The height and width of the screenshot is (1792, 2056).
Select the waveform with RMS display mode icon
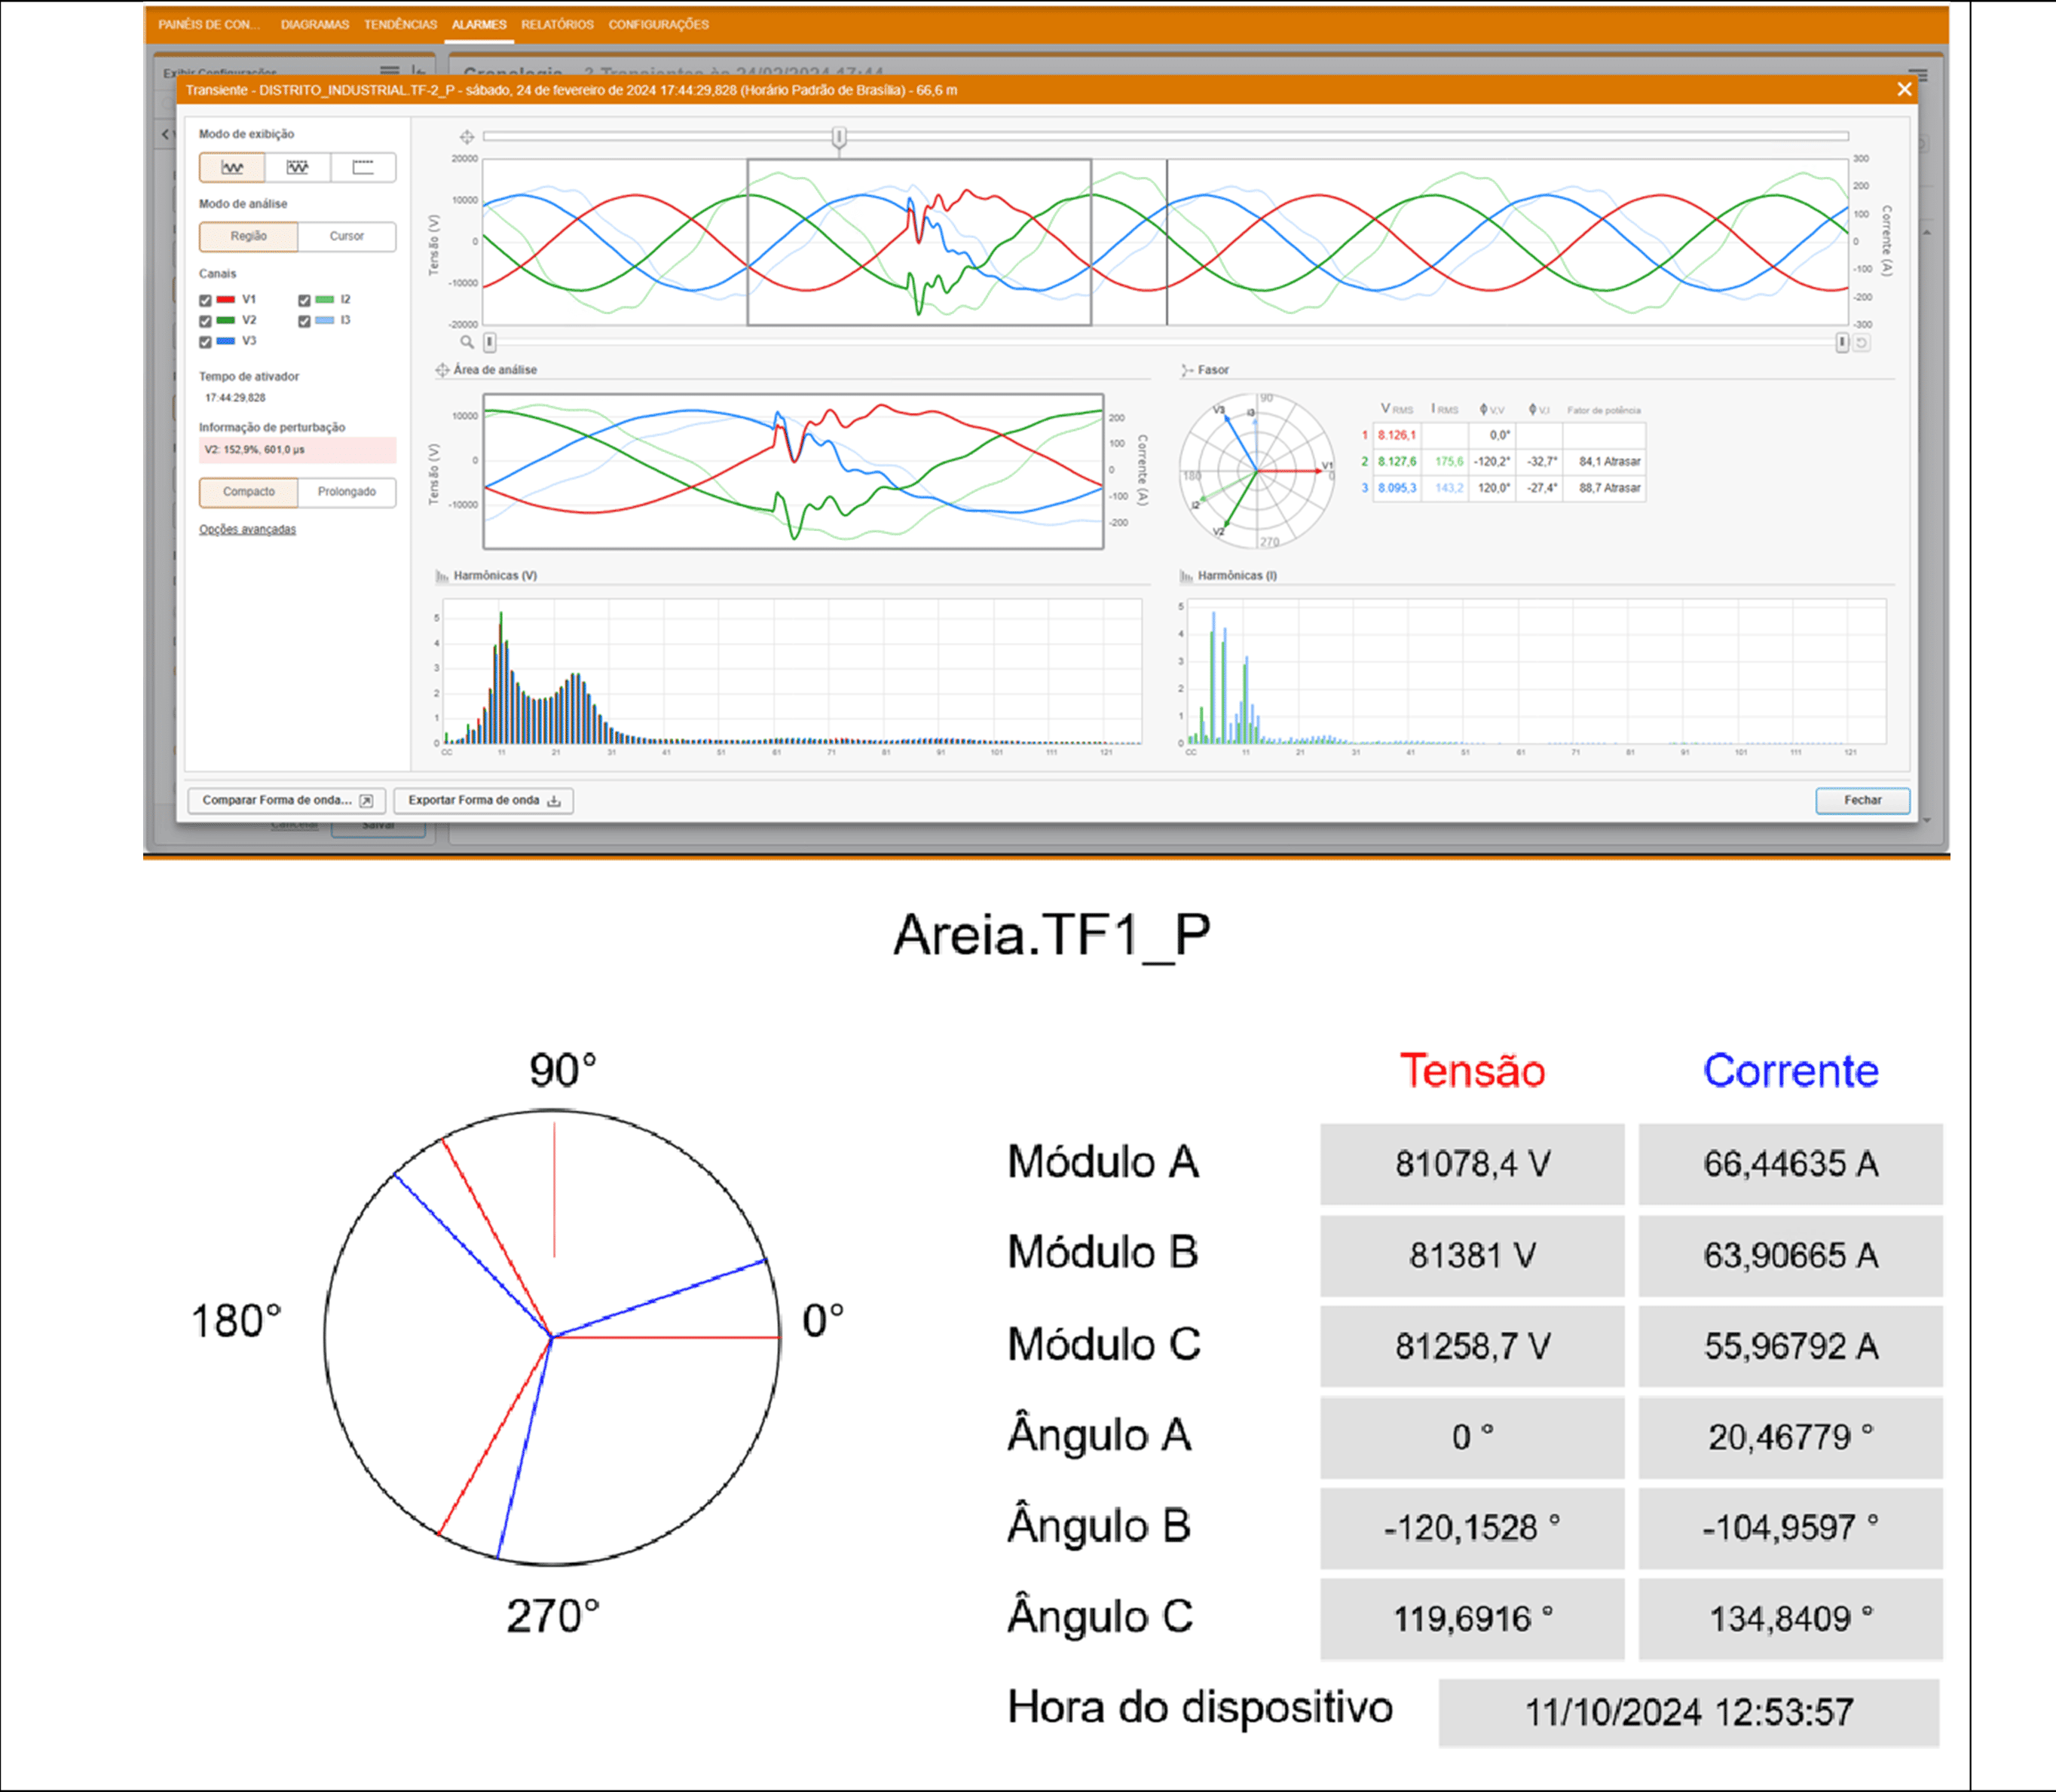(x=297, y=167)
